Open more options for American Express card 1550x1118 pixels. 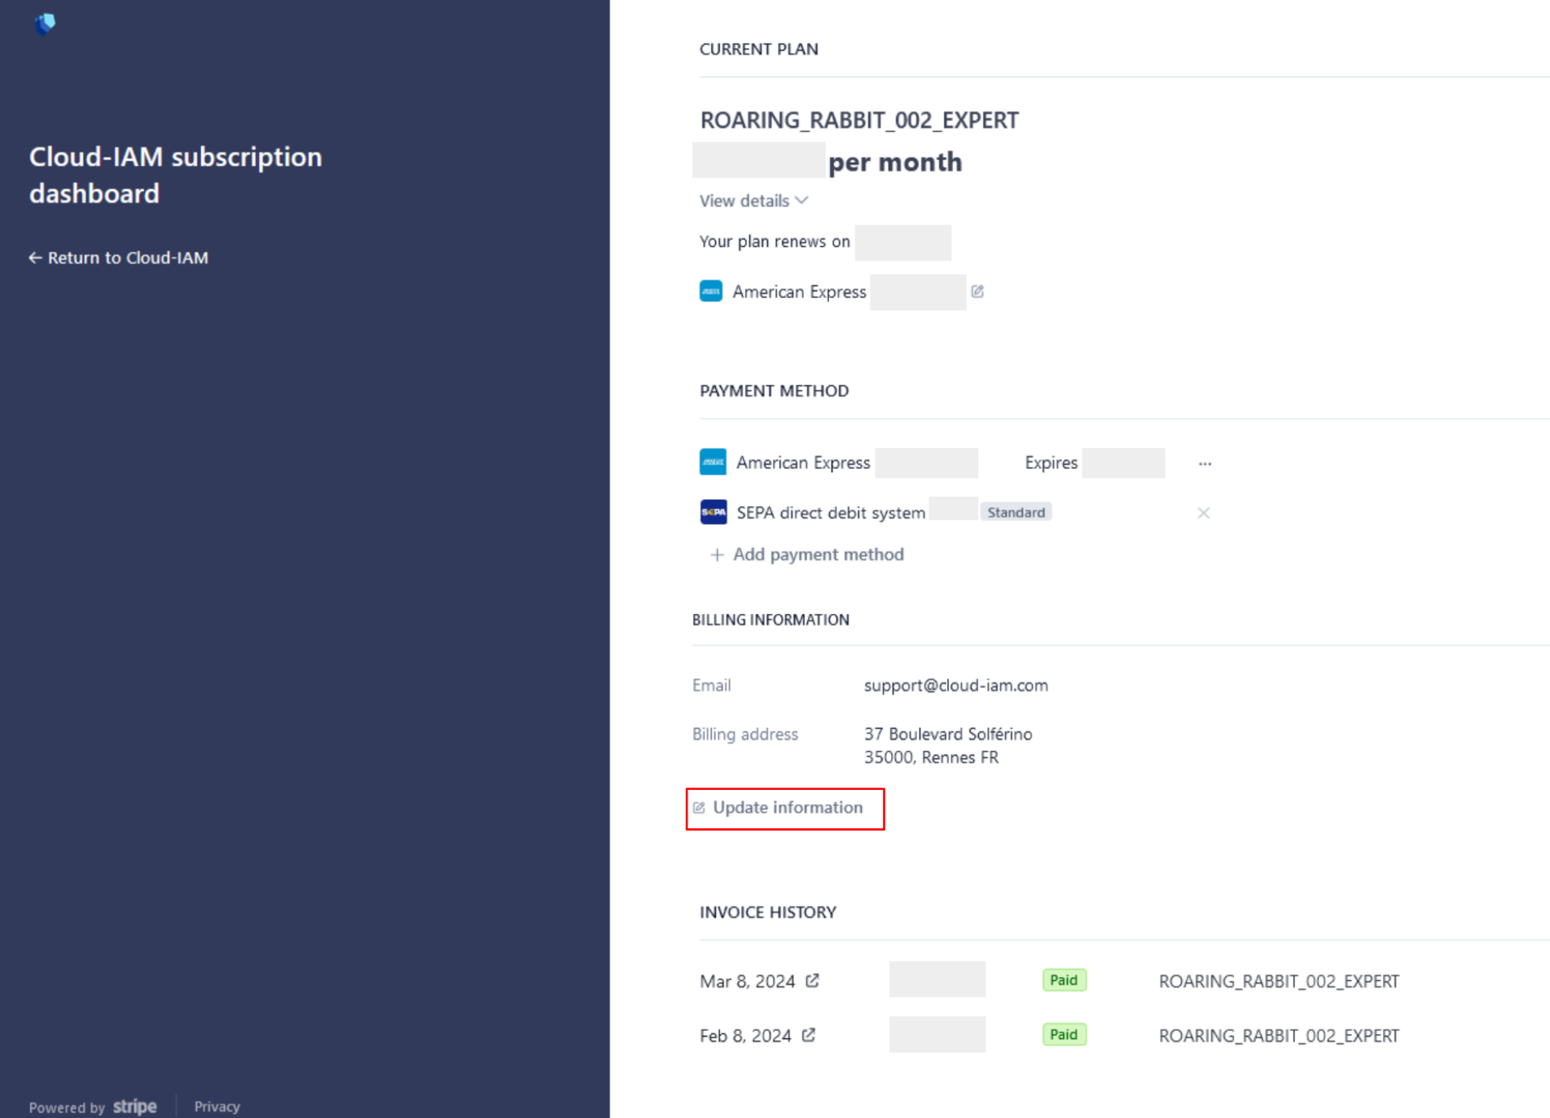1205,463
